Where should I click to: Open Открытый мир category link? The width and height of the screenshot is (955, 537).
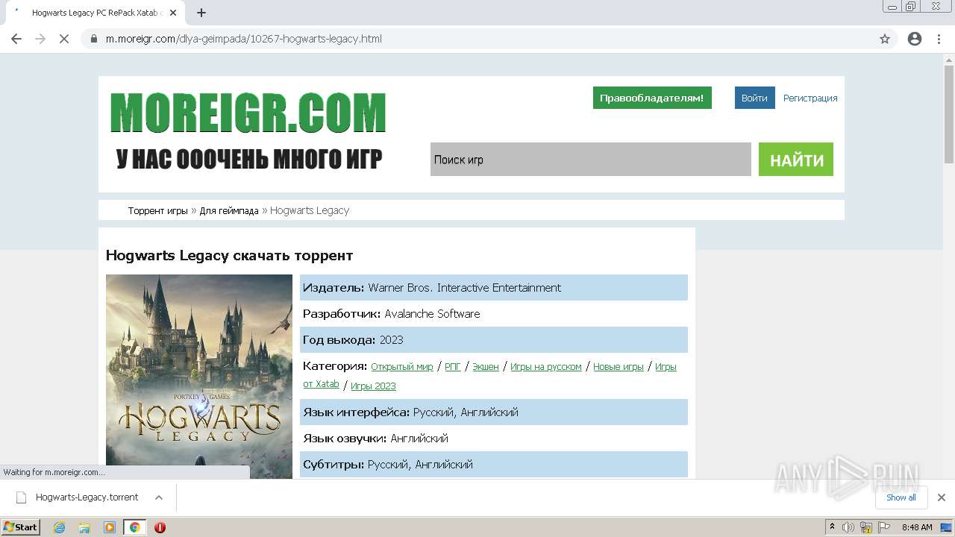coord(401,367)
